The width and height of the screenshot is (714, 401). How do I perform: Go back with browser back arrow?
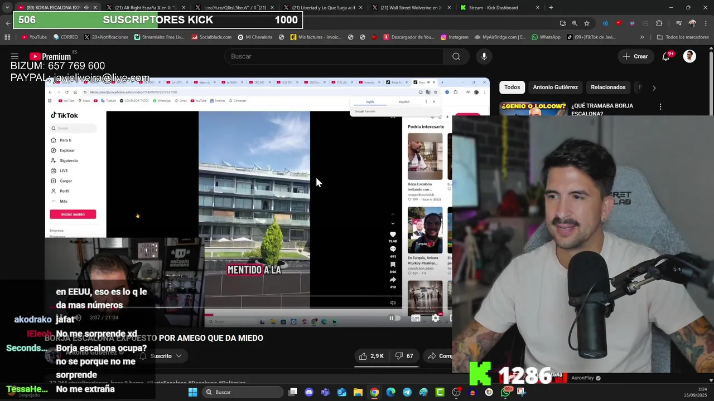coord(8,23)
